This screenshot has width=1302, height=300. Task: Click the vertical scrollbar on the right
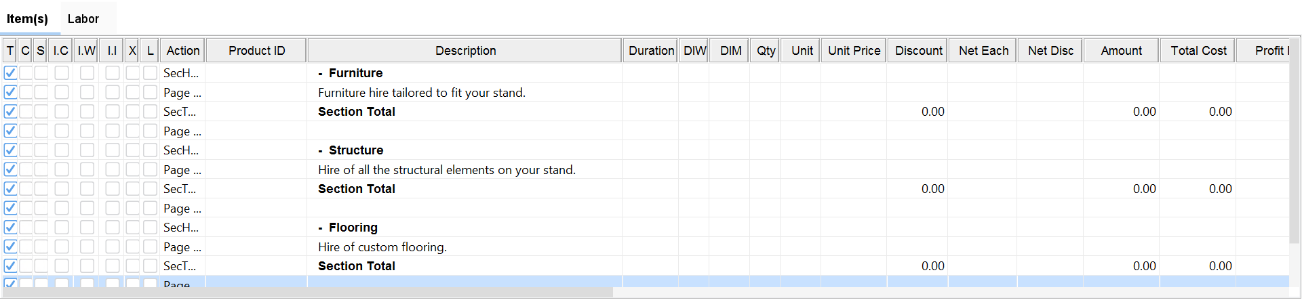click(1295, 149)
